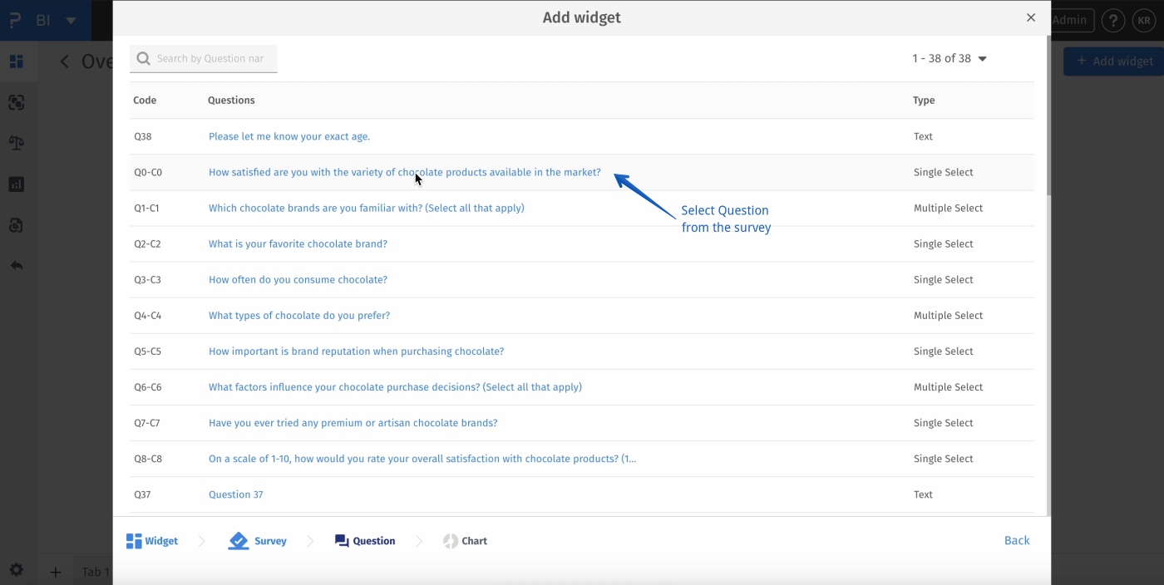Open the 1-38 of 38 pagination dropdown
Screen dimensions: 1164x585
(949, 58)
